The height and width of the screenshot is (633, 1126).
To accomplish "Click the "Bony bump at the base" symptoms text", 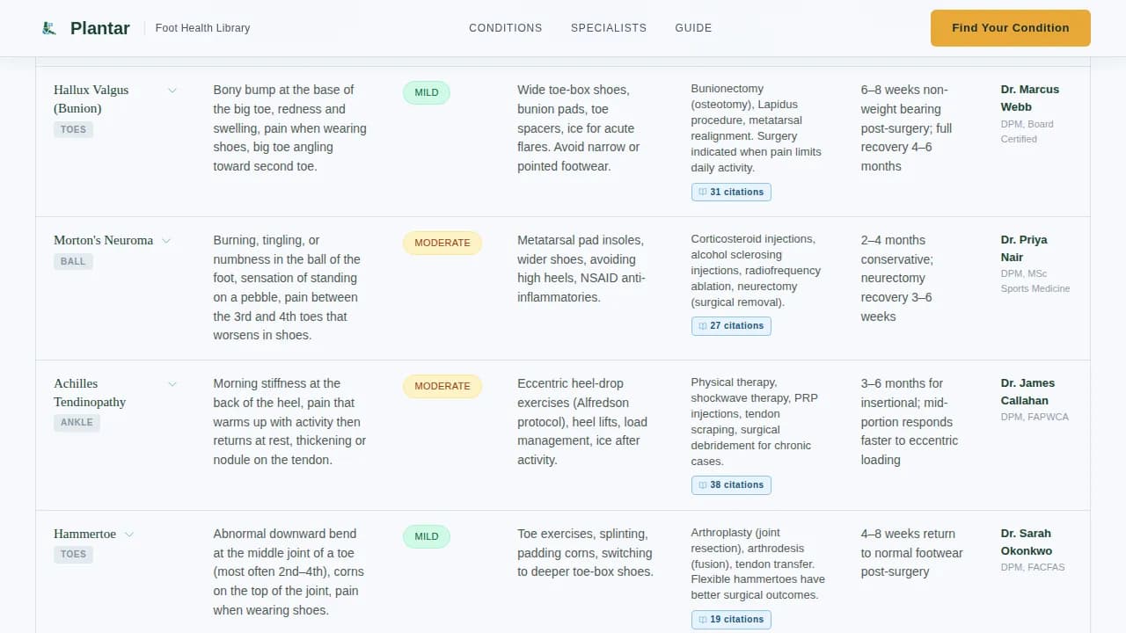I will (290, 128).
